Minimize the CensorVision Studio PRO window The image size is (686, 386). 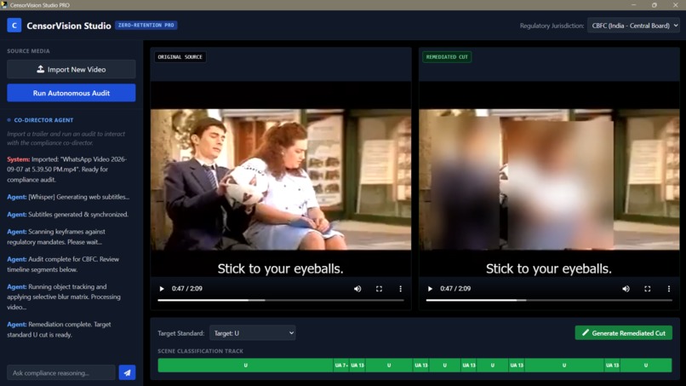click(x=633, y=5)
